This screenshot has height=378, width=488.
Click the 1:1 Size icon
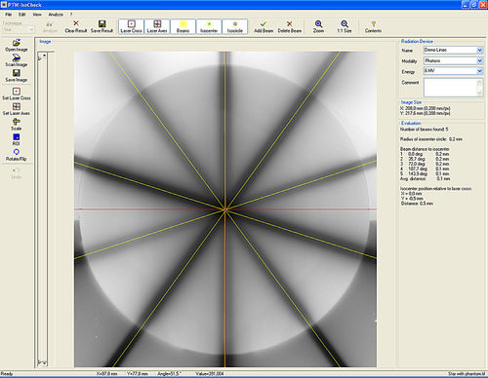point(345,23)
